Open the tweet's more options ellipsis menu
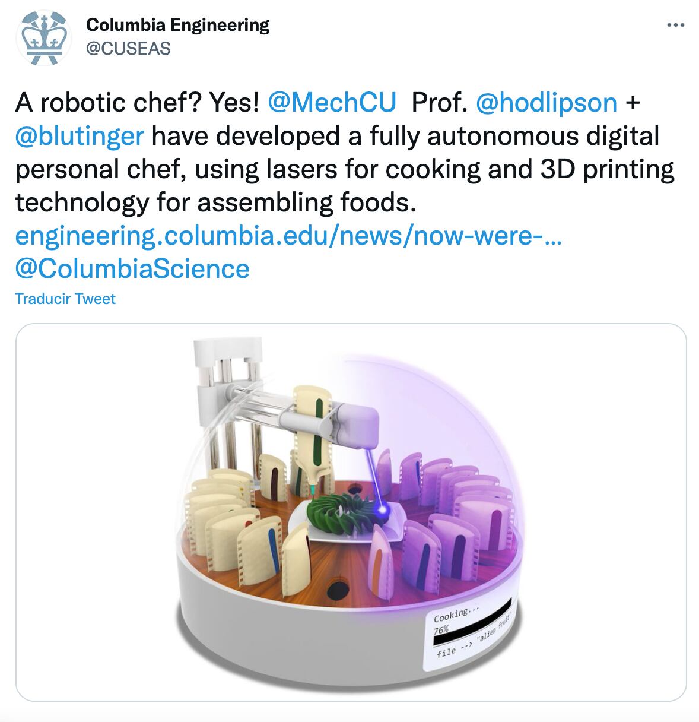 (x=676, y=26)
